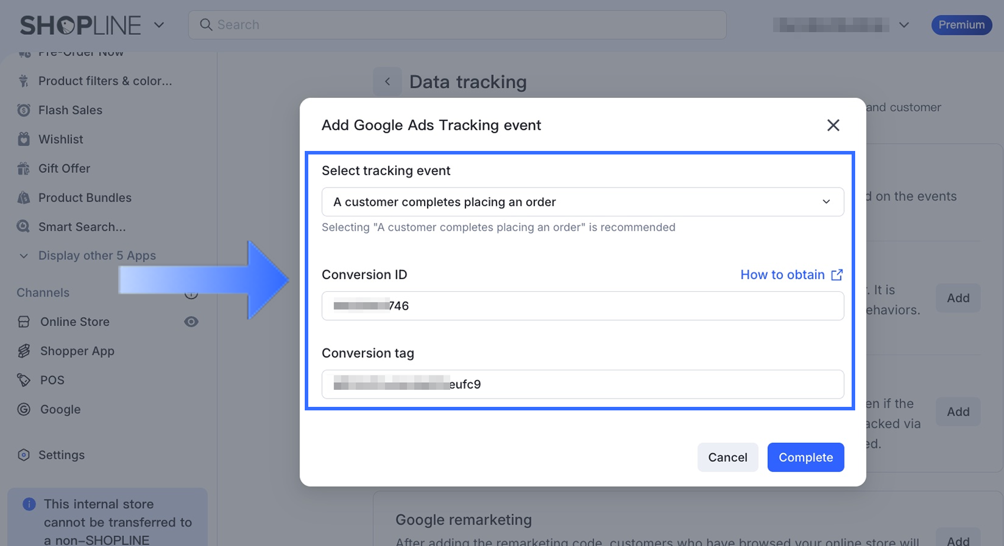
Task: Click the Shopper App icon
Action: [x=24, y=351]
